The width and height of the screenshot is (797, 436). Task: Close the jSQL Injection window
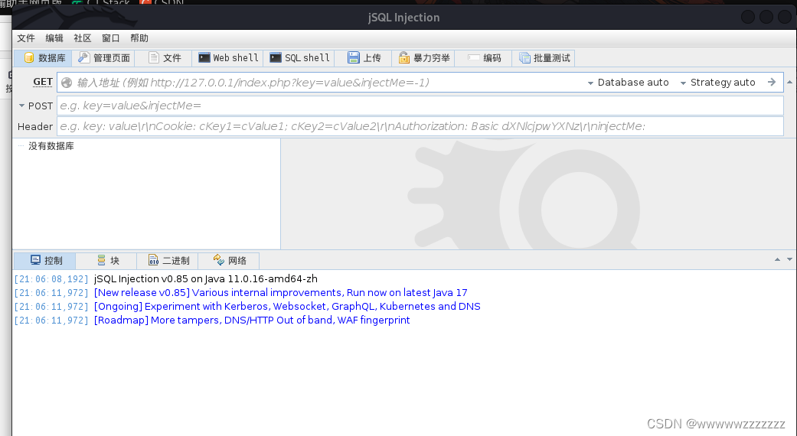(x=786, y=17)
